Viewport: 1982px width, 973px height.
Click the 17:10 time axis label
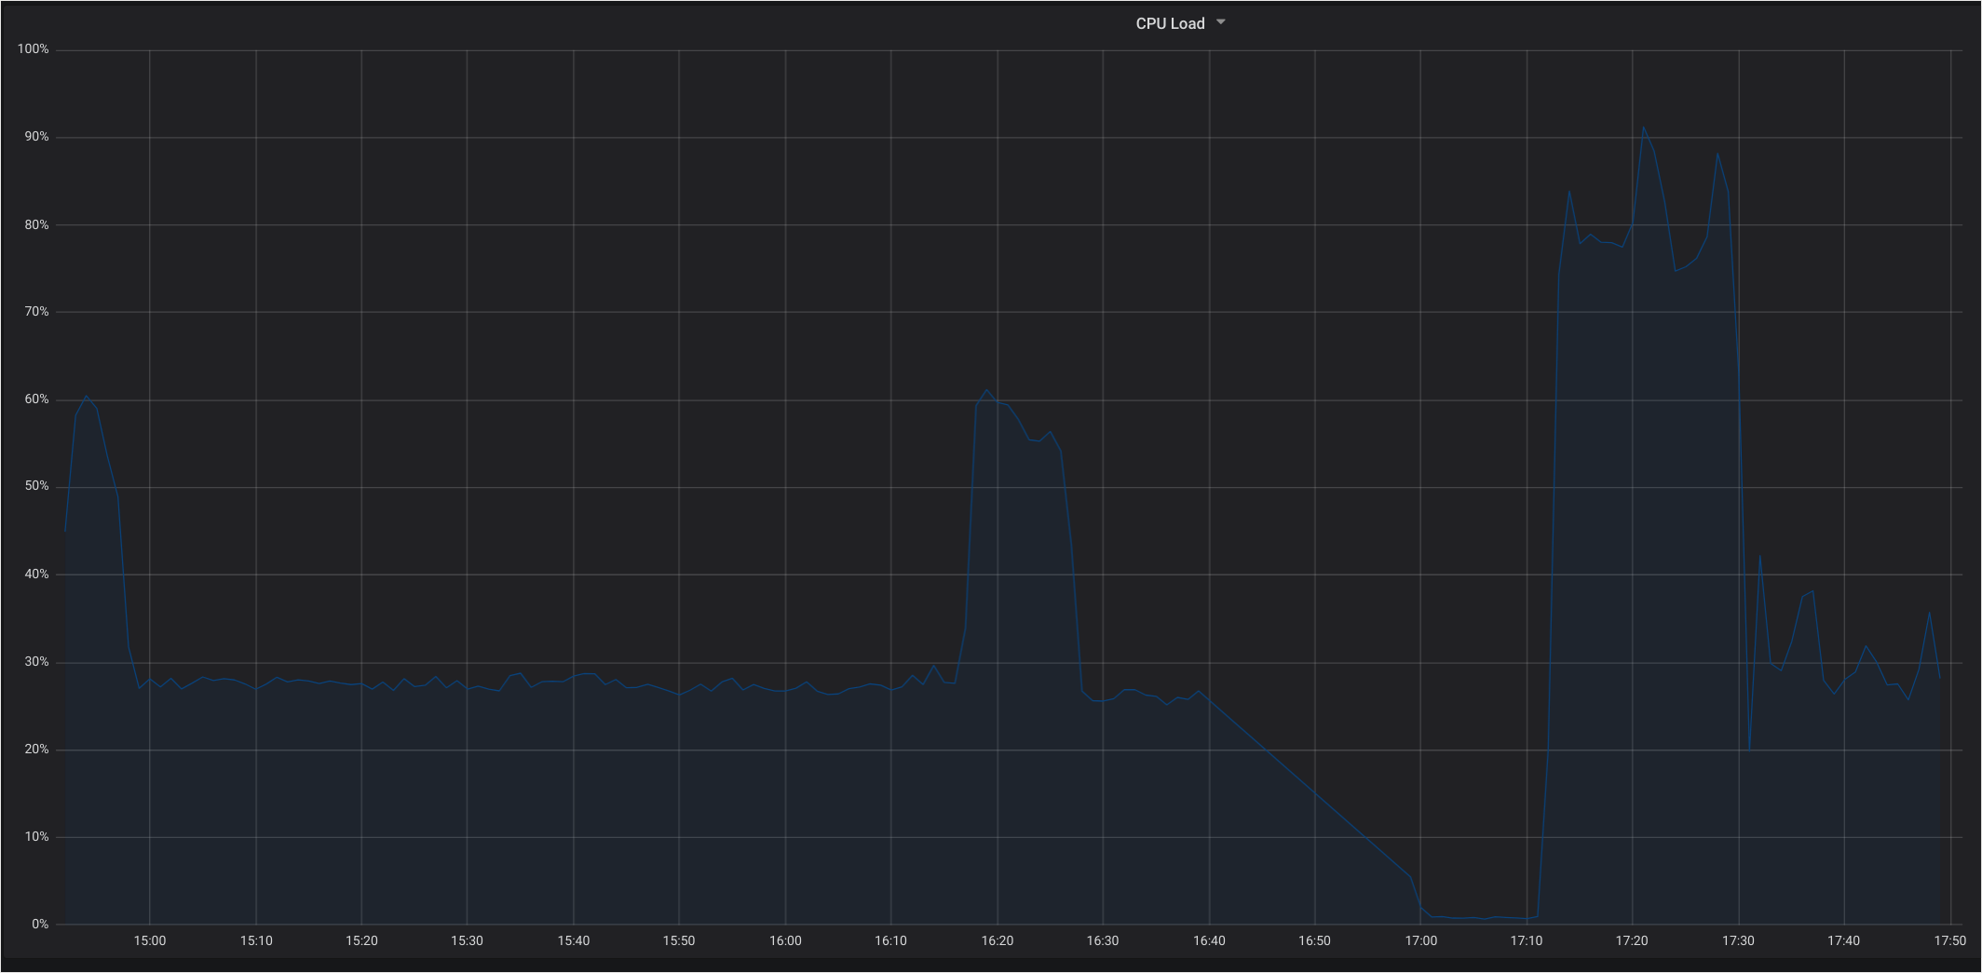(1526, 940)
